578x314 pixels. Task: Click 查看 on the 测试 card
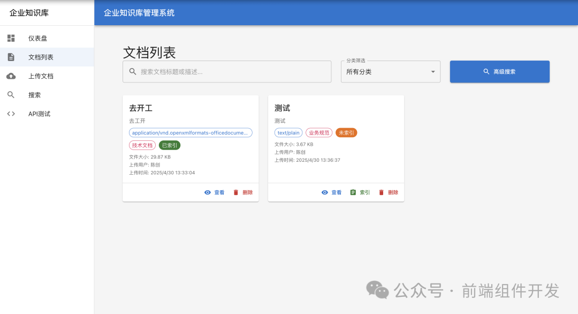[332, 192]
